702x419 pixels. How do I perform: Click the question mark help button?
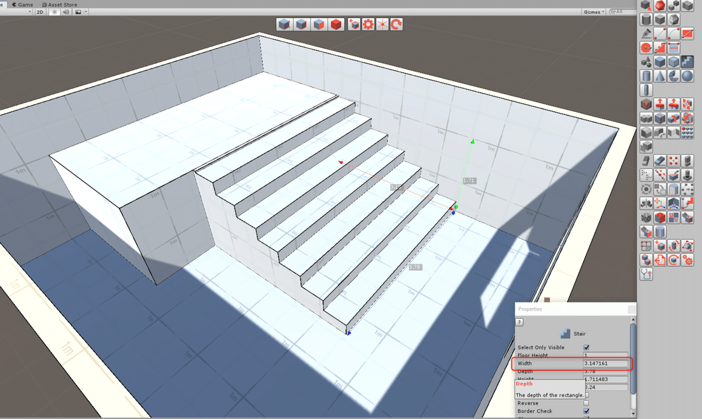[x=519, y=322]
